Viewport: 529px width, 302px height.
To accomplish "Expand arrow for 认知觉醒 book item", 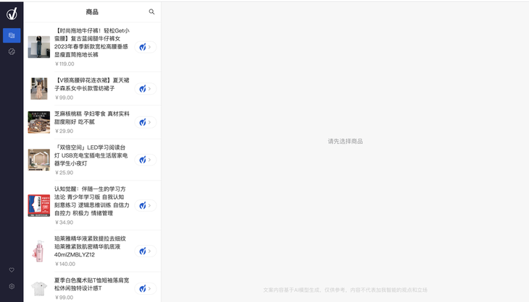I will coord(150,205).
